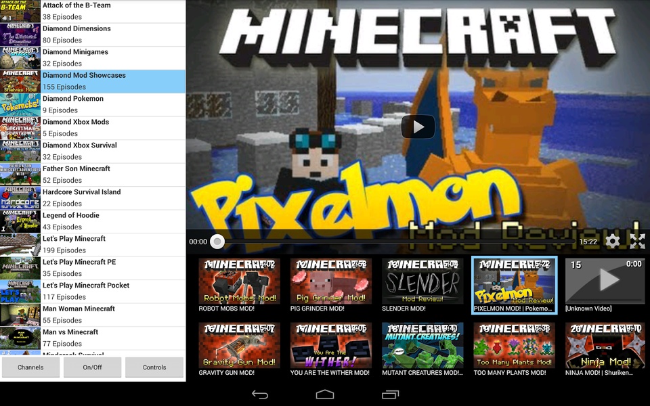Select Father Son Minecraft playlist

coord(93,175)
